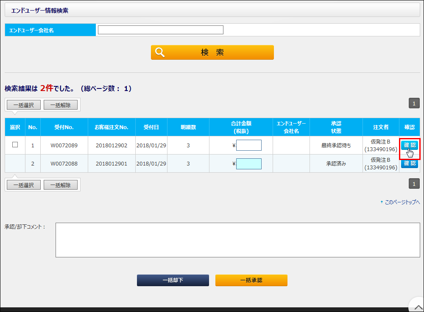Focus the 承認/却下コメント text area
This screenshot has height=312, width=424.
click(237, 240)
